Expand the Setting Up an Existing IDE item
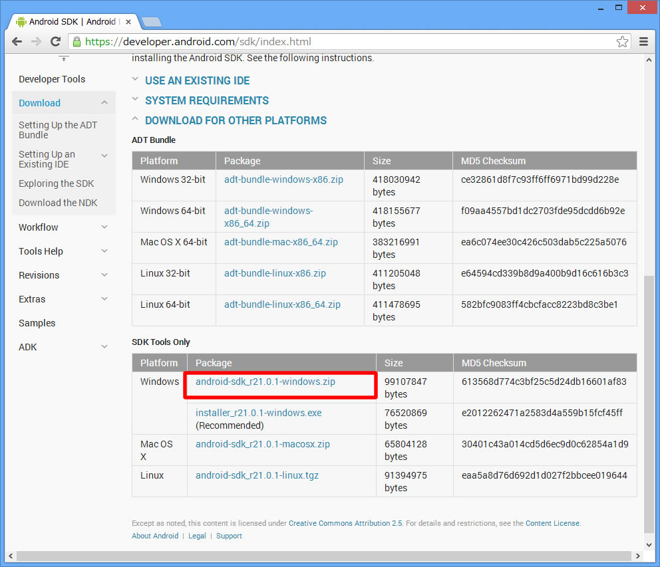 click(x=104, y=155)
